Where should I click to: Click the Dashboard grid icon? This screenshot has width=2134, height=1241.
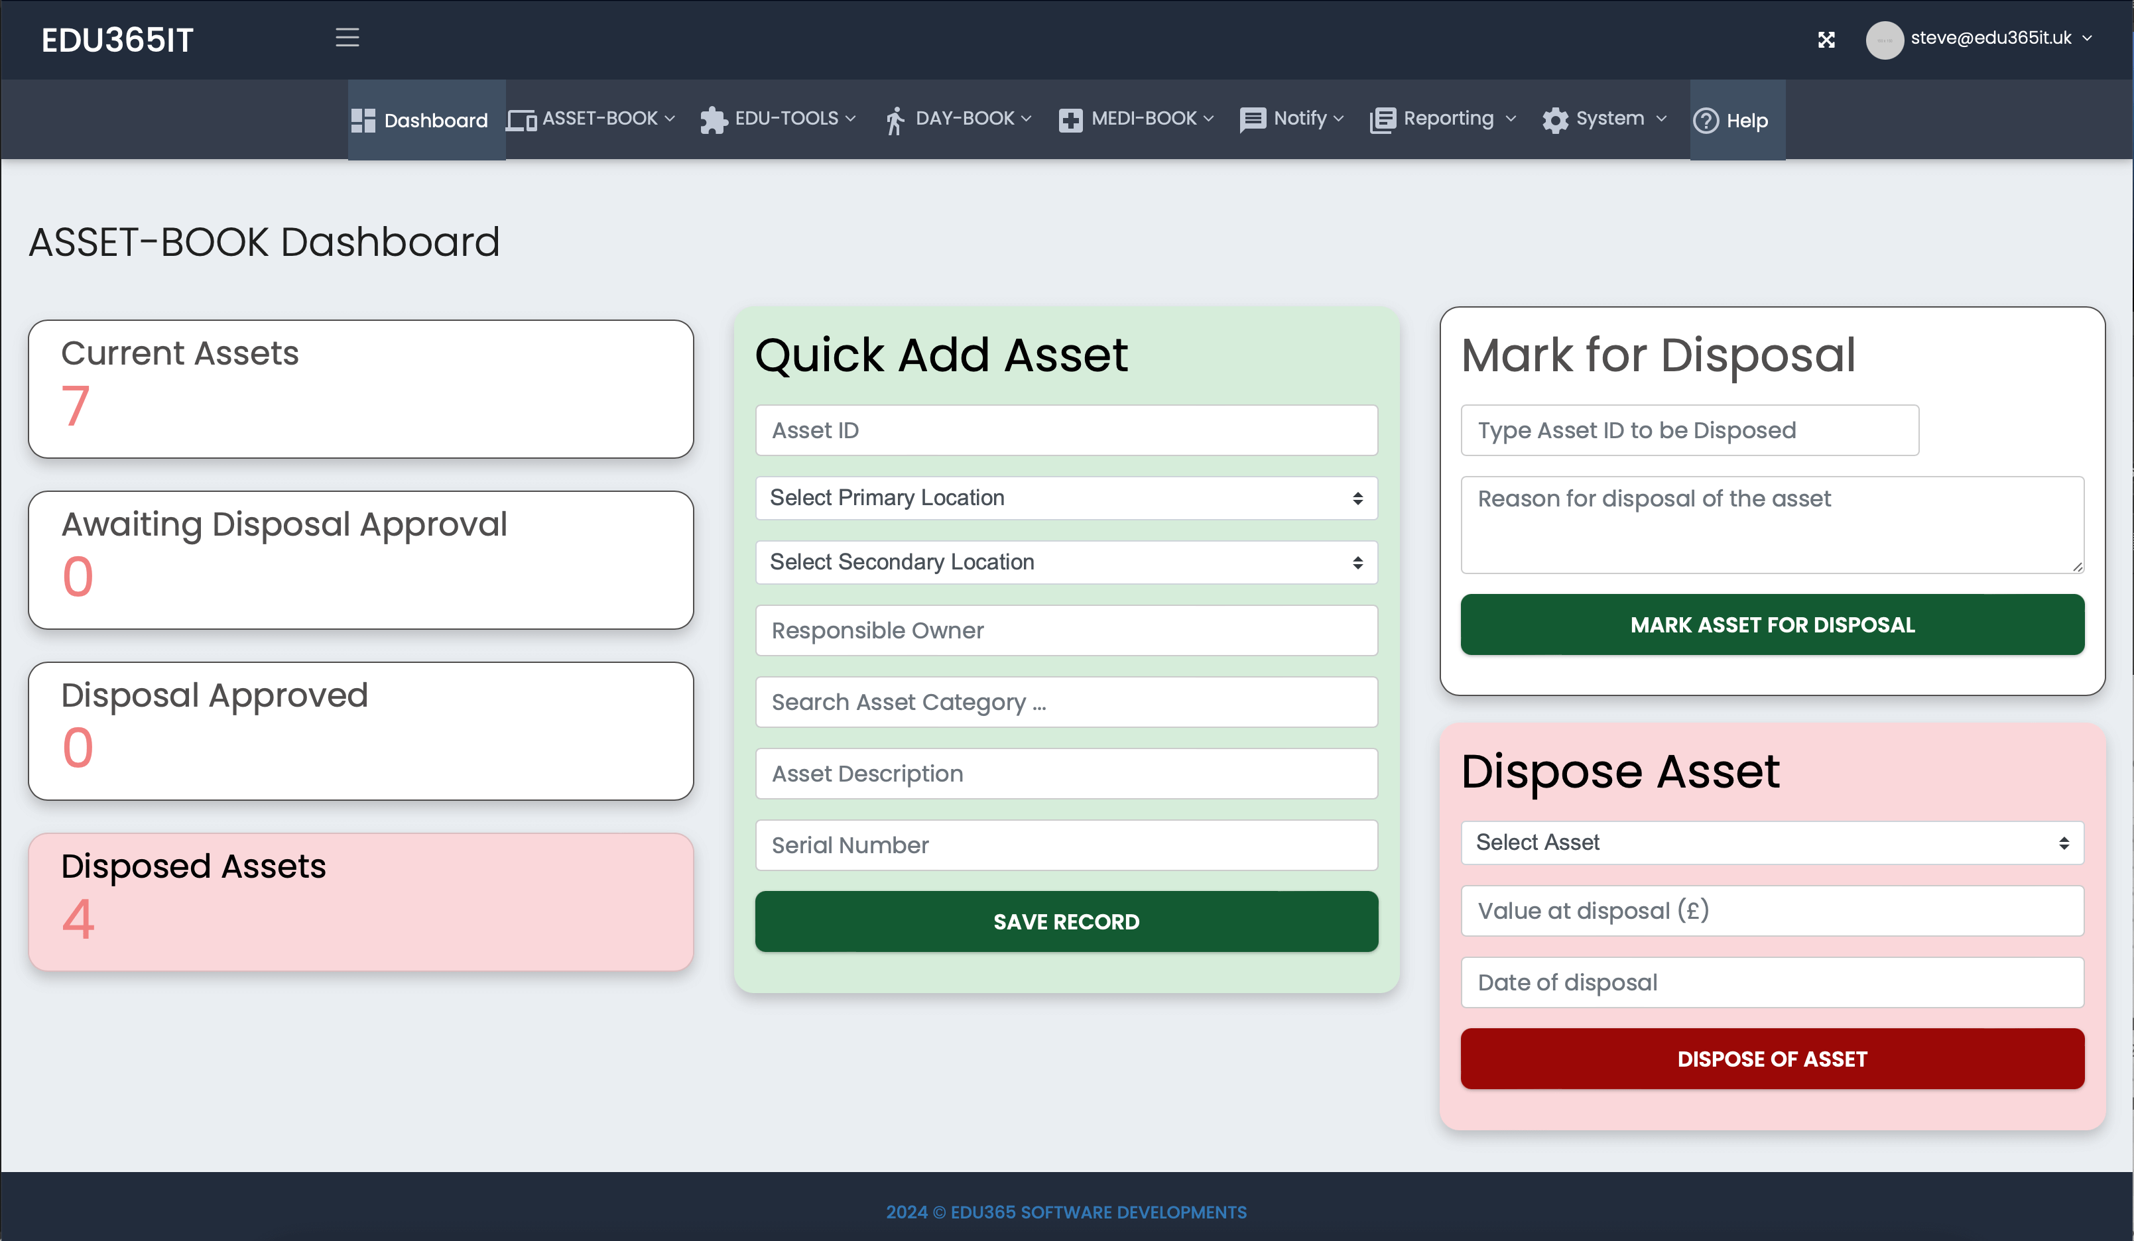pos(363,120)
